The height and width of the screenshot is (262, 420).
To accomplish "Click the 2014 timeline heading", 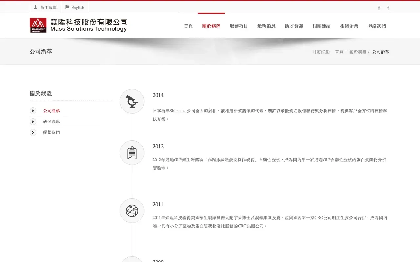I will point(158,95).
